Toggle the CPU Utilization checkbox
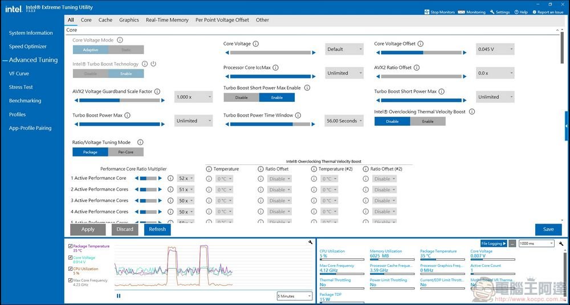The height and width of the screenshot is (305, 570). [x=70, y=269]
